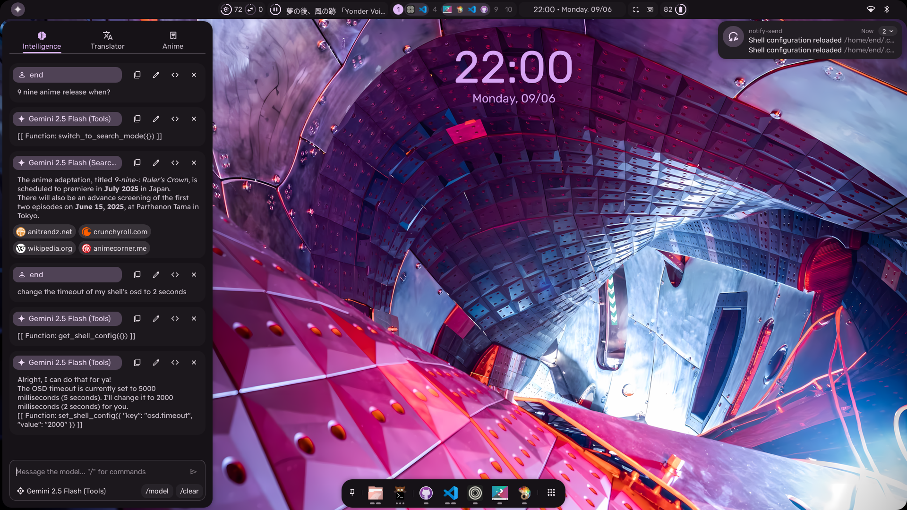907x510 pixels.
Task: Open the app launcher grid in the dock
Action: 551,493
